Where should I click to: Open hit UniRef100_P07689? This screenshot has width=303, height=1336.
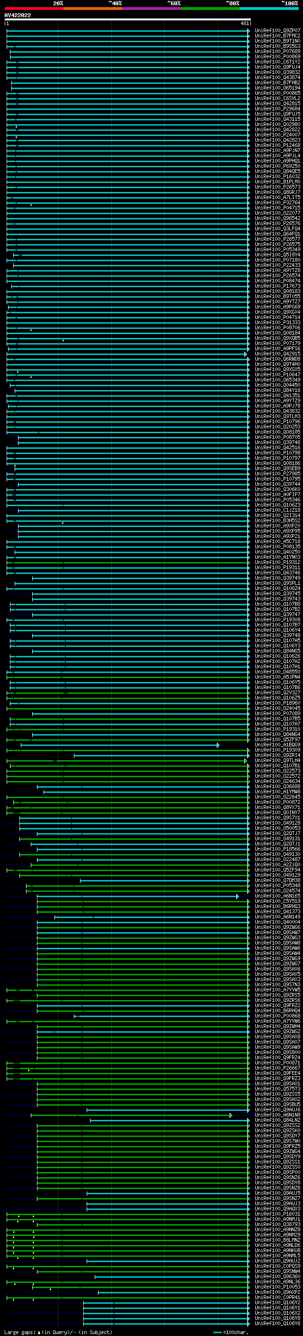coord(277,51)
